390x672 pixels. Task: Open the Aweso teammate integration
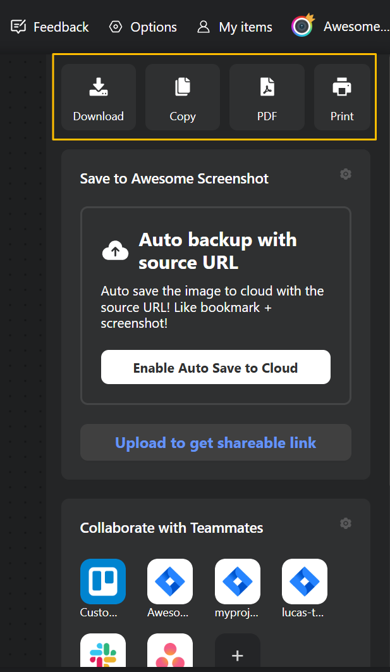click(x=169, y=581)
